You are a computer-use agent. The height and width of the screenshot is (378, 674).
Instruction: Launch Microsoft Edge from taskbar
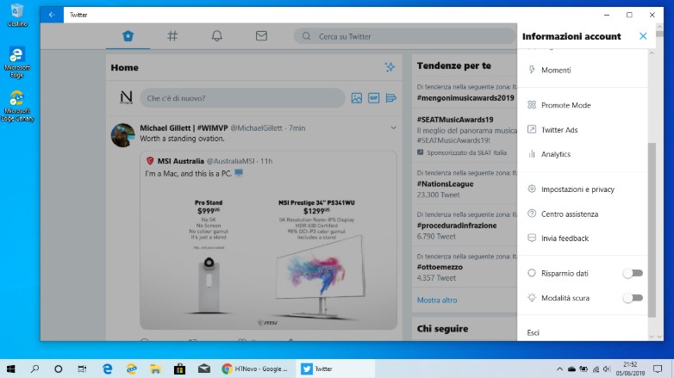click(x=107, y=369)
